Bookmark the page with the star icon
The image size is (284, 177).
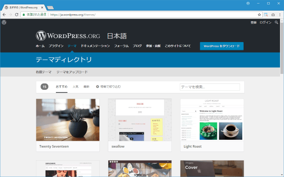(x=259, y=15)
